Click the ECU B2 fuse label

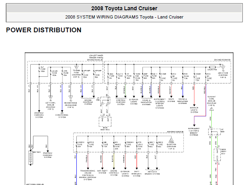pyautogui.click(x=175, y=77)
